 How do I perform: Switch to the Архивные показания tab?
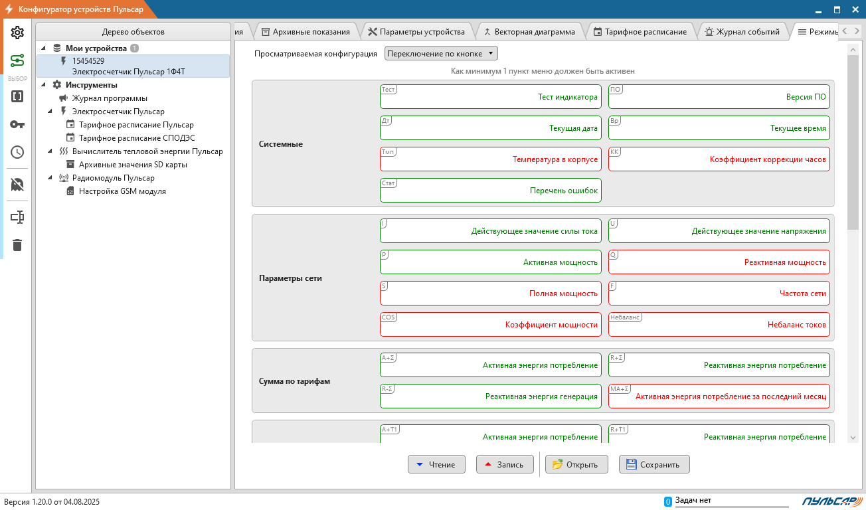[x=305, y=31]
